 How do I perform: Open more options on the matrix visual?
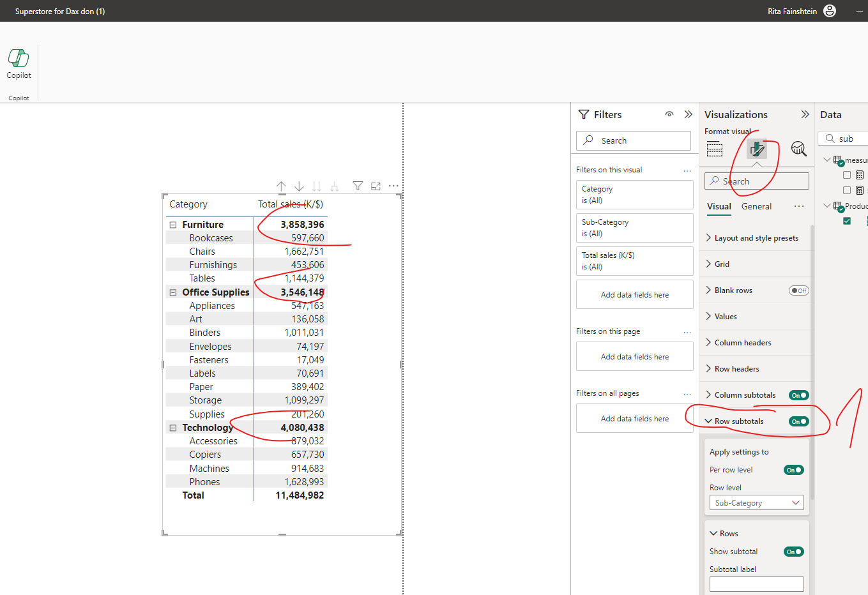393,186
